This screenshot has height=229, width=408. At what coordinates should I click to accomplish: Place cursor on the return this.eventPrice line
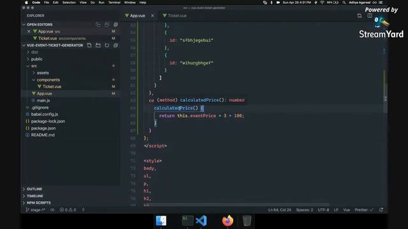(x=201, y=116)
